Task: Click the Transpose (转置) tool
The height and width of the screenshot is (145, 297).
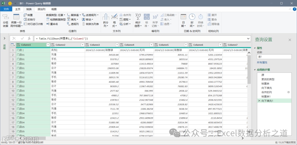Action: 28,15
